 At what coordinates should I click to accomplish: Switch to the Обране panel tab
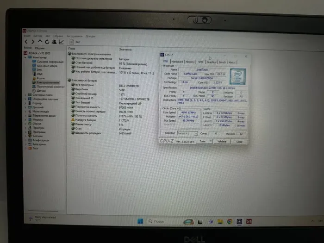click(40, 48)
